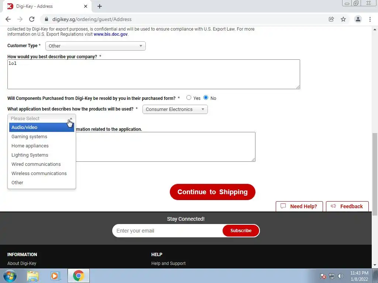Reload the Digi-Key page
The image size is (378, 283).
click(x=32, y=19)
